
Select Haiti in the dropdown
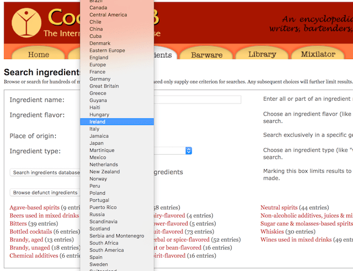pos(117,107)
